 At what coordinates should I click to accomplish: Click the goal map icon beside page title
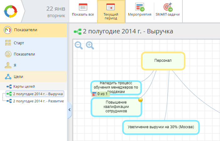pyautogui.click(x=77, y=32)
